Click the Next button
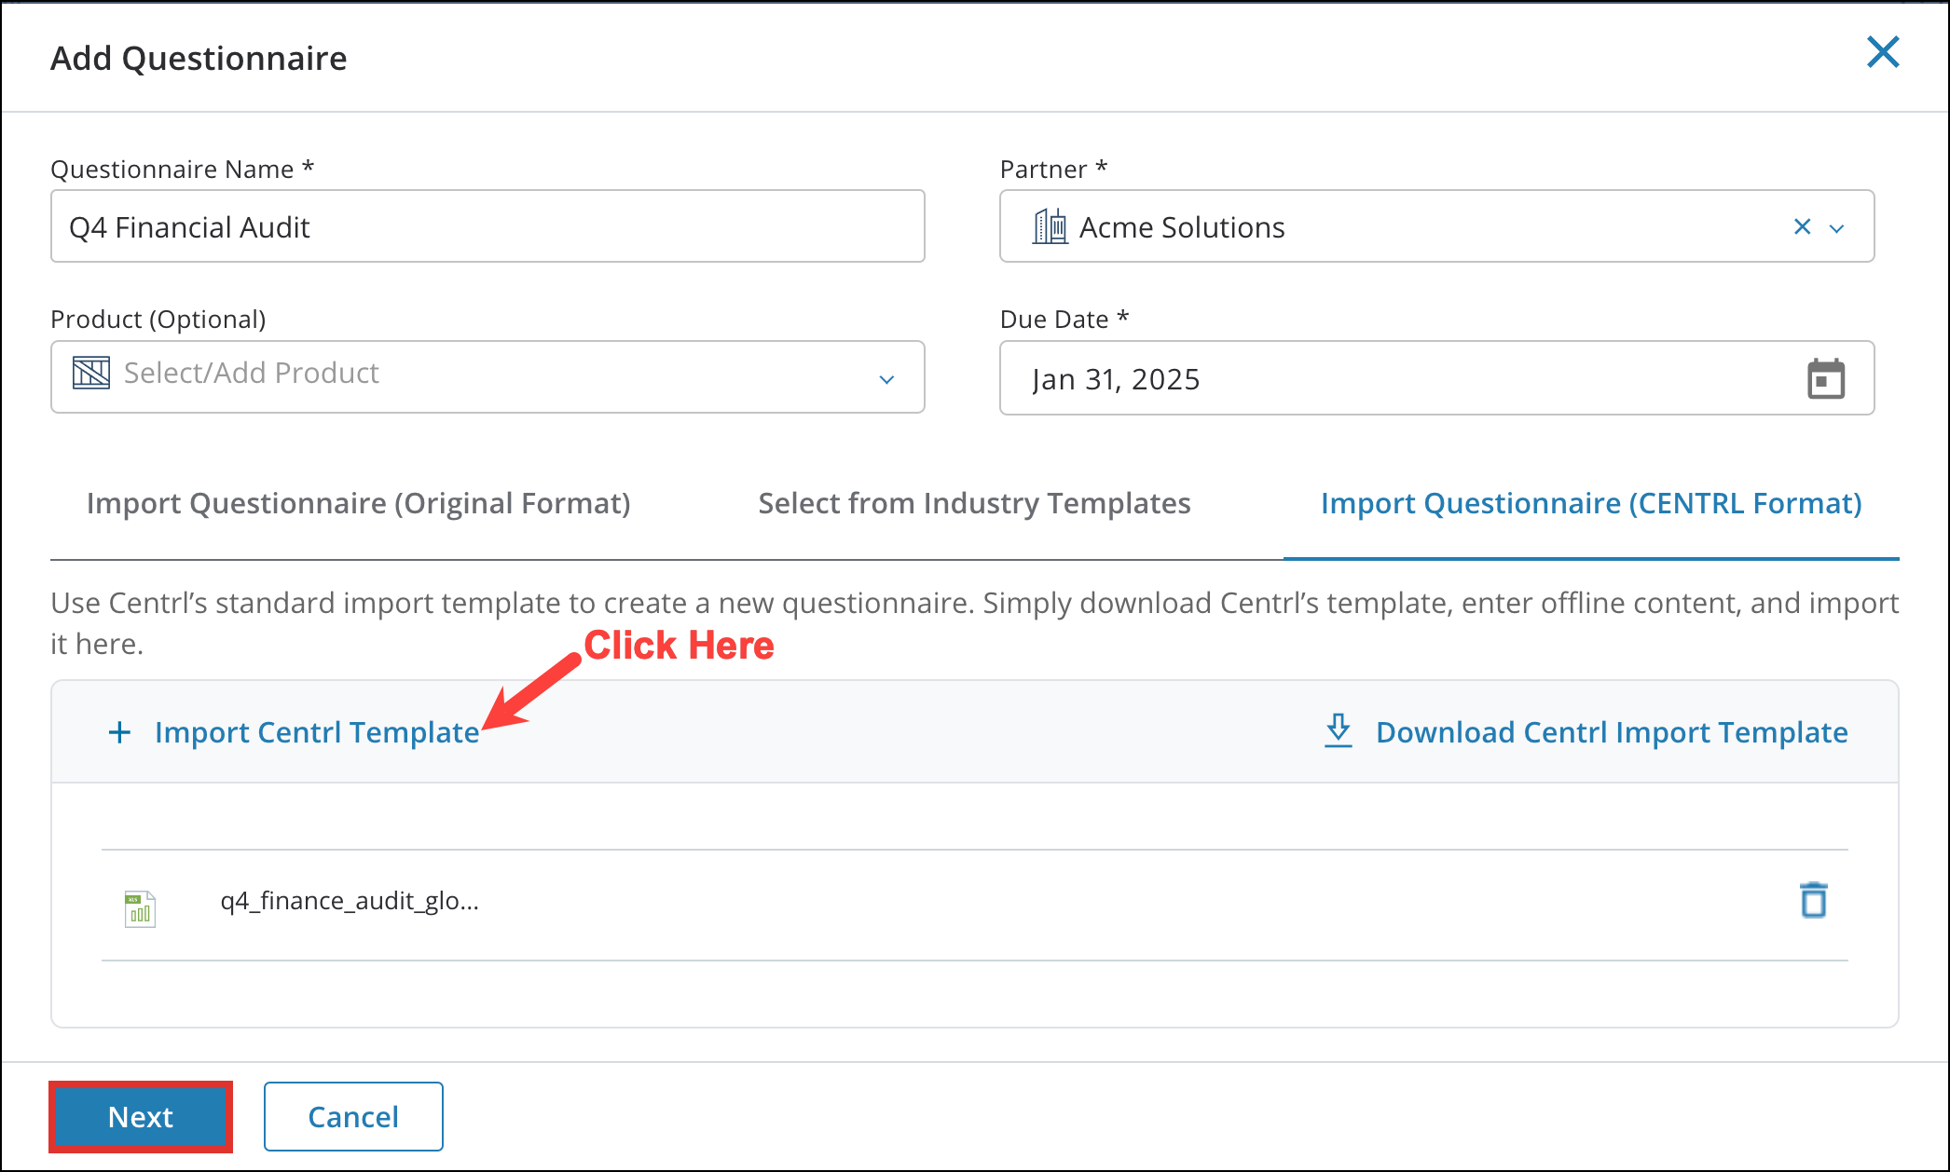This screenshot has height=1172, width=1950. [x=140, y=1116]
